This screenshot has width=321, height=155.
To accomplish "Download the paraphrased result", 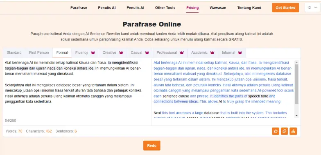I will pos(293,131).
